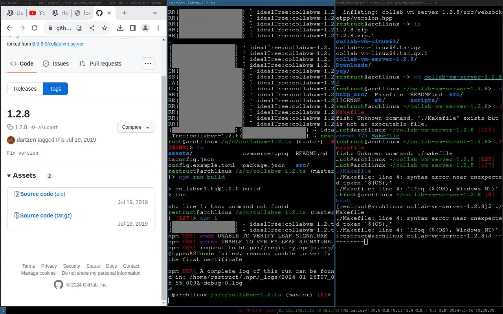Open the repository nav overflow menu

pyautogui.click(x=148, y=63)
